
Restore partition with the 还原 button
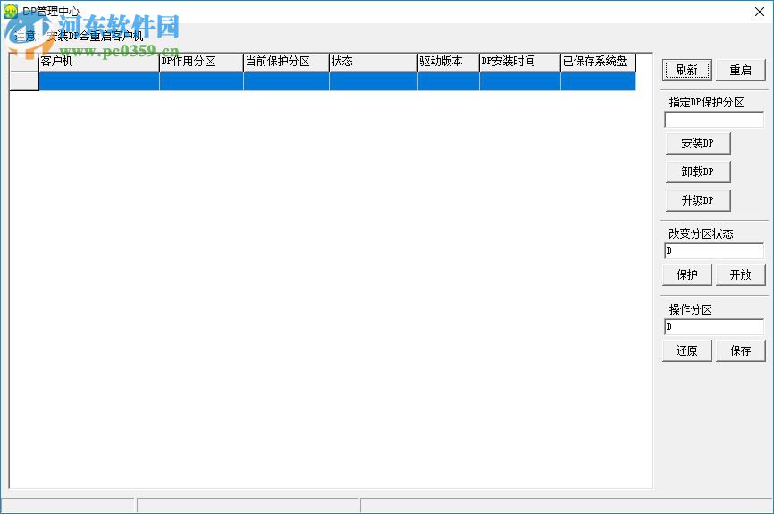686,350
